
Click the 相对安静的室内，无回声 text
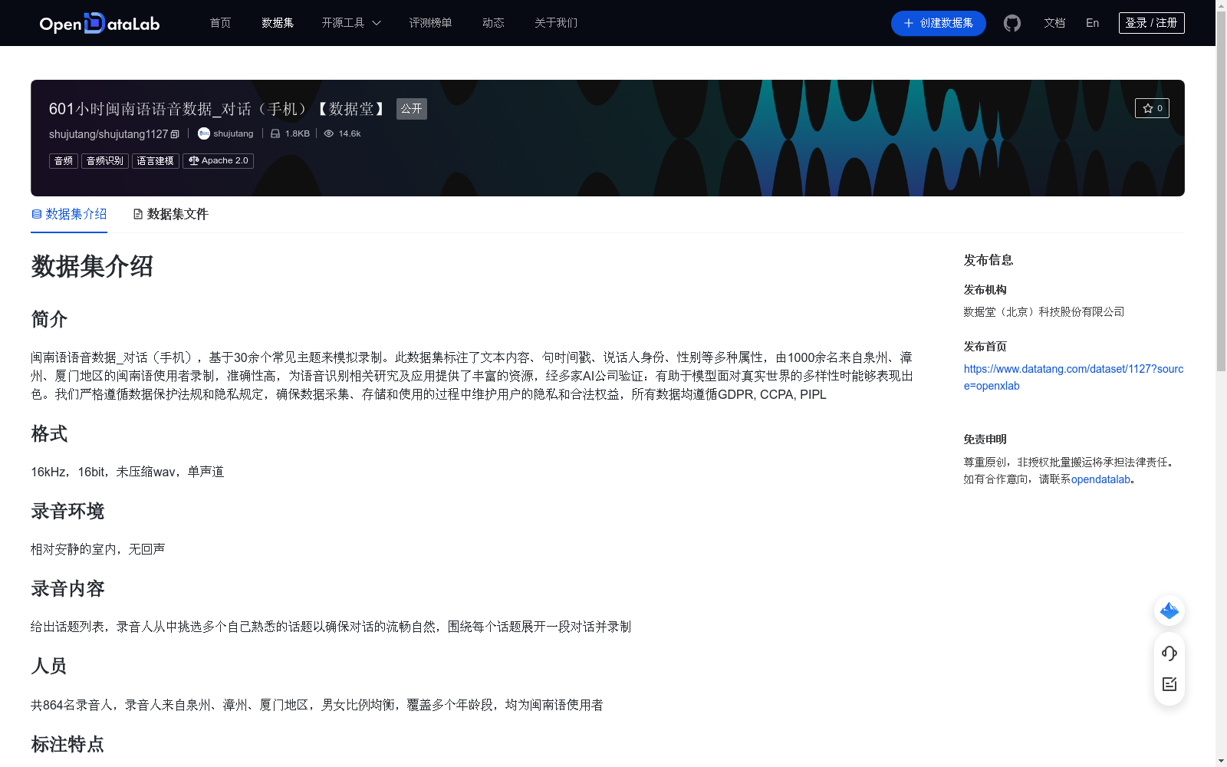click(x=98, y=549)
